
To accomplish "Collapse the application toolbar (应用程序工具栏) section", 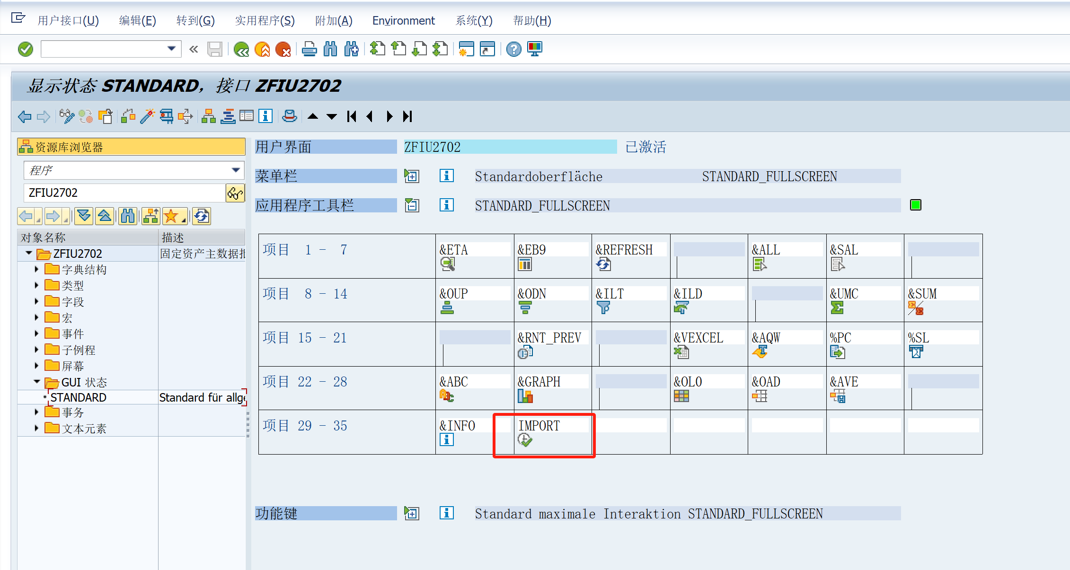I will pos(411,205).
